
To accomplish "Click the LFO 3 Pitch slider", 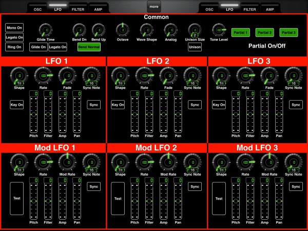I will pyautogui.click(x=236, y=114).
